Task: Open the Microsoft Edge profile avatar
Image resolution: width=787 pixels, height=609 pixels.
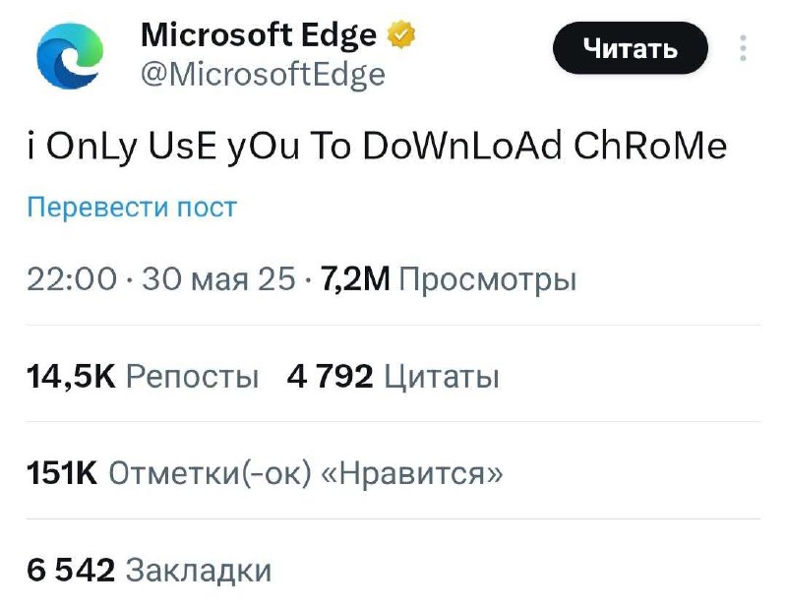Action: (x=70, y=56)
